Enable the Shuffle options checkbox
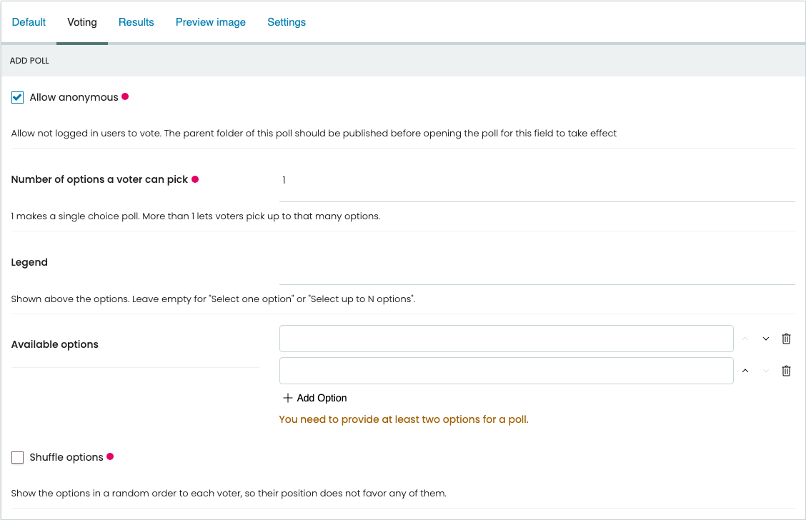This screenshot has height=520, width=806. tap(17, 457)
